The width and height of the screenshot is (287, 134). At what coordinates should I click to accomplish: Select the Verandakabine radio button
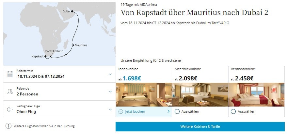(x=233, y=111)
